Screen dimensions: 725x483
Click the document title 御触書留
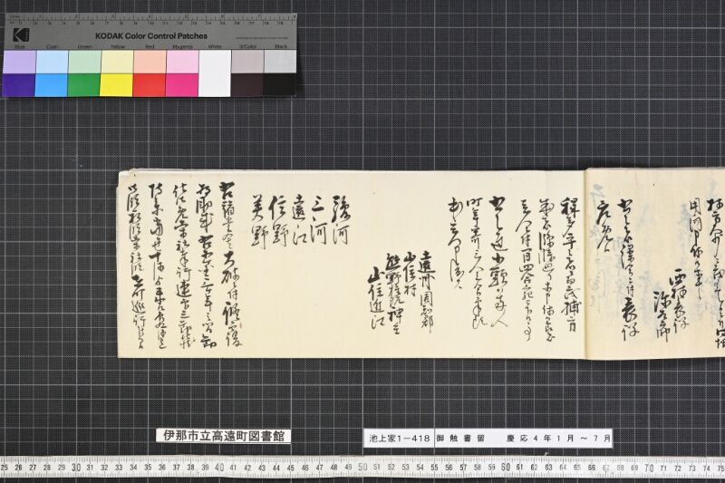pos(460,439)
